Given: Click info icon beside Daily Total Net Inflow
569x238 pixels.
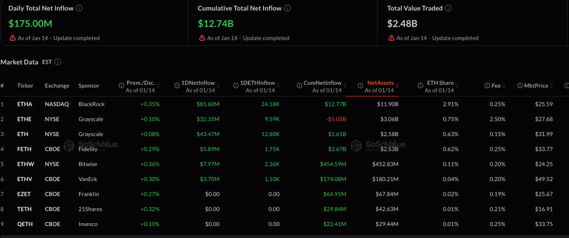Looking at the screenshot, I should 79,9.
